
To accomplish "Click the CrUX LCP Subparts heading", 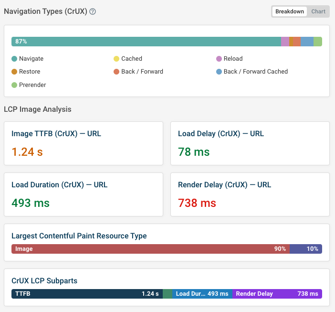I will click(x=44, y=281).
